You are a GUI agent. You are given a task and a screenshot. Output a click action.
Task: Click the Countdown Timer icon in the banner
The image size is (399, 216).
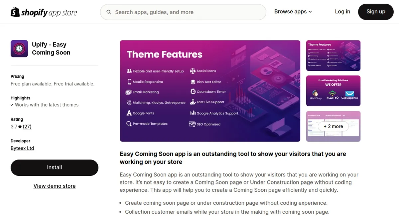(193, 92)
